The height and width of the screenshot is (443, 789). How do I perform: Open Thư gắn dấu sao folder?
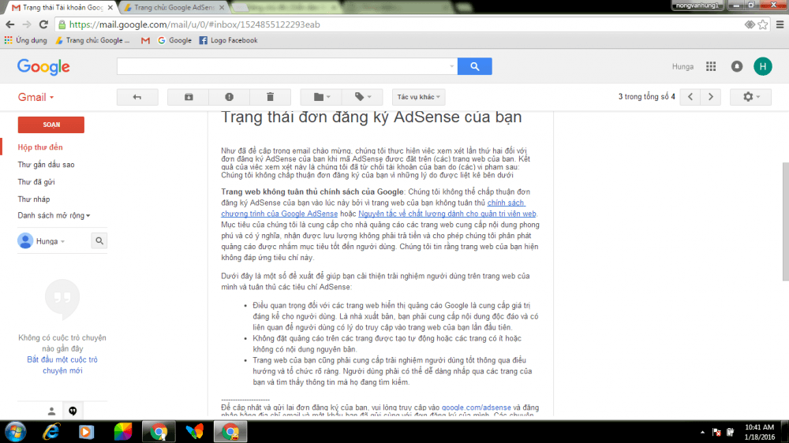tap(46, 165)
